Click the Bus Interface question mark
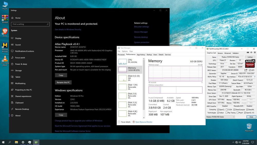257x145 pixels. pos(254,77)
